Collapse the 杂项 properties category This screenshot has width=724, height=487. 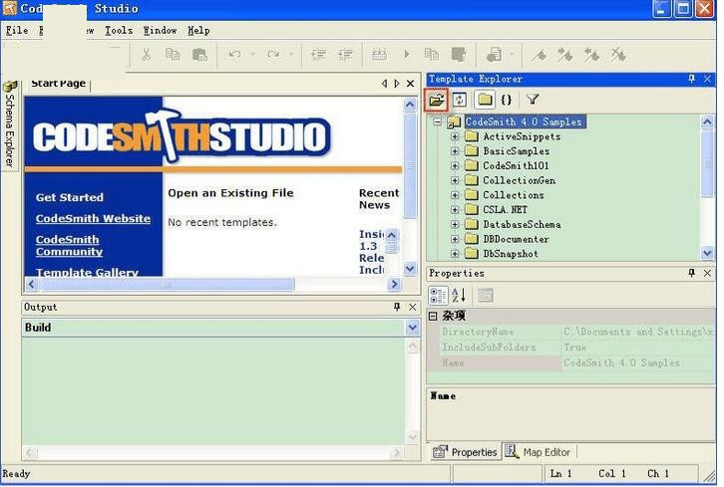point(433,316)
